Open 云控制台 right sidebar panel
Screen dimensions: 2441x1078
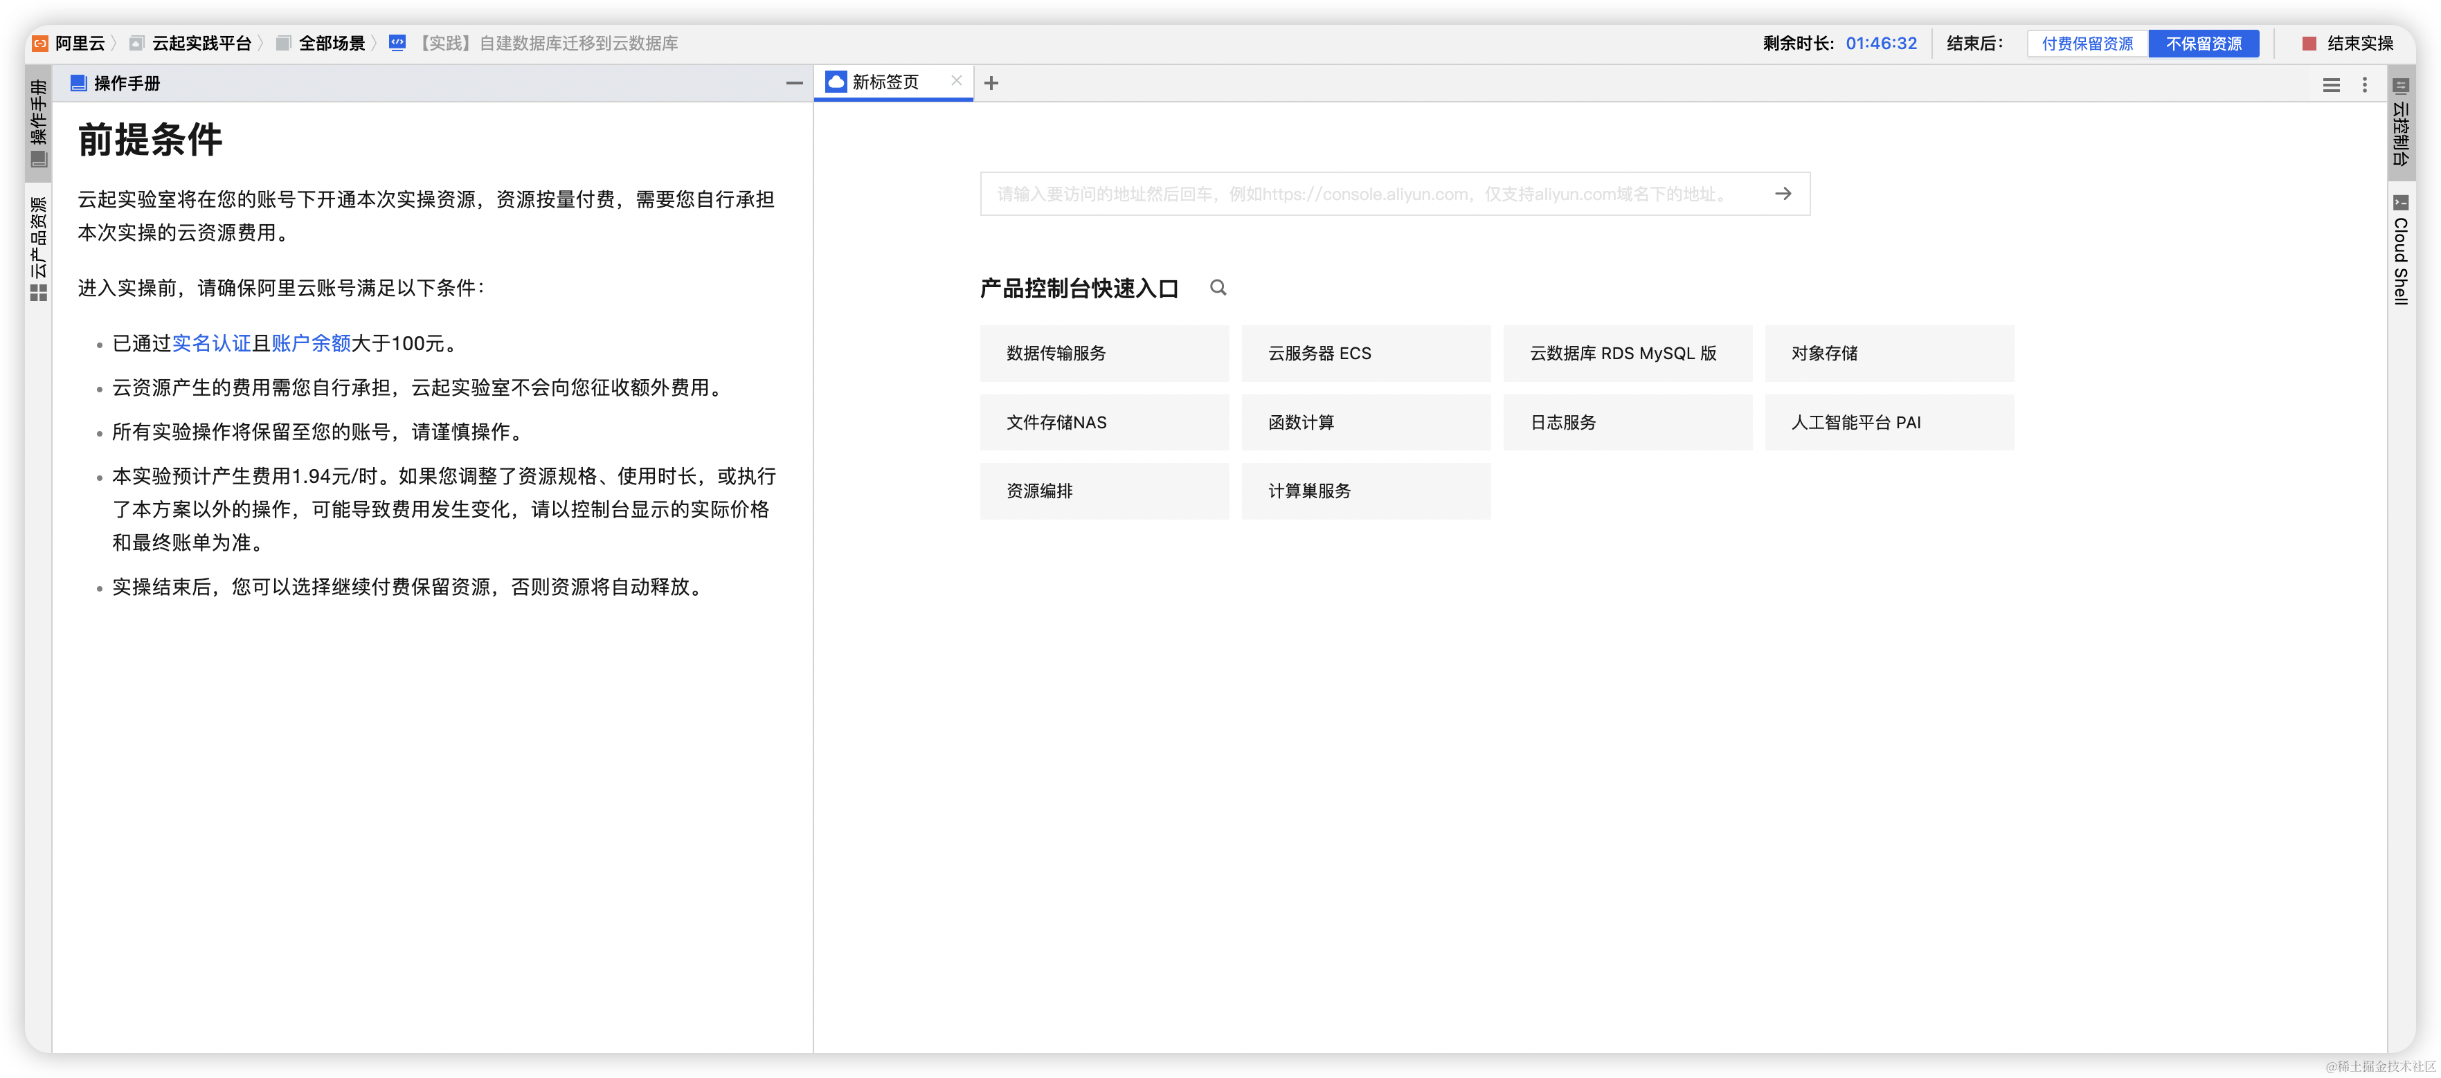2400,123
